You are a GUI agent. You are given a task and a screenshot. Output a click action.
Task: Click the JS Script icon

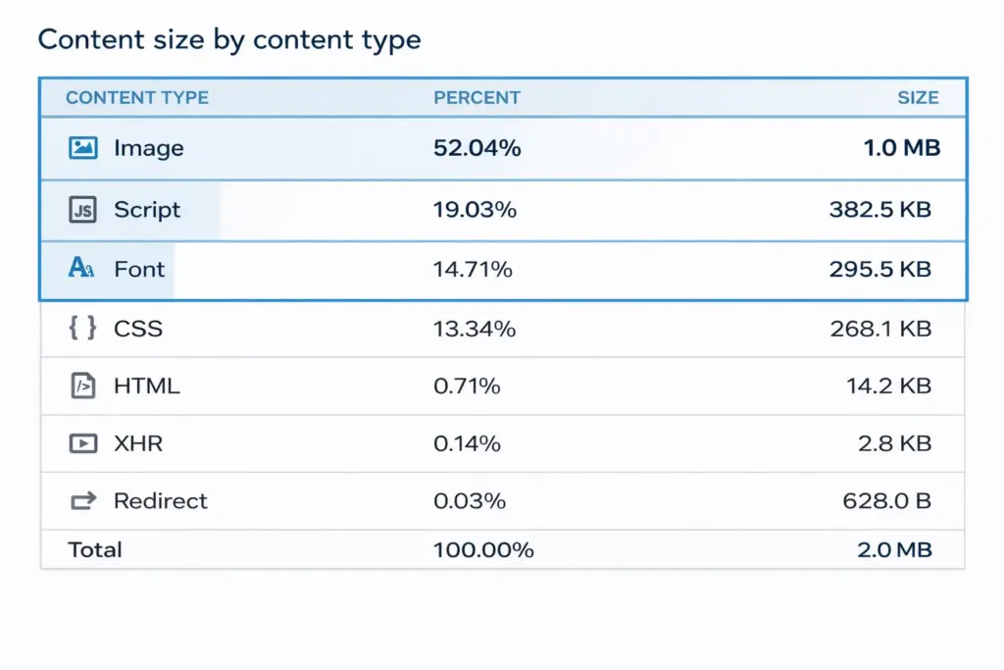[x=83, y=209]
